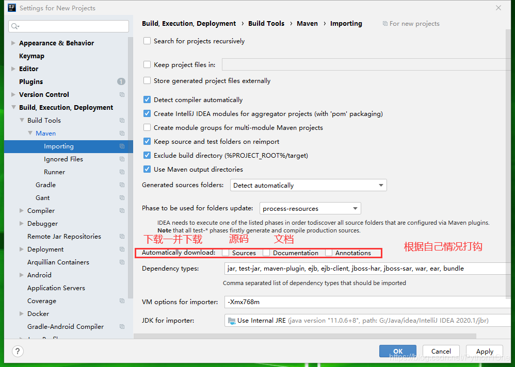The image size is (515, 367).
Task: Click 'Maven' in the breadcrumb path
Action: (307, 24)
